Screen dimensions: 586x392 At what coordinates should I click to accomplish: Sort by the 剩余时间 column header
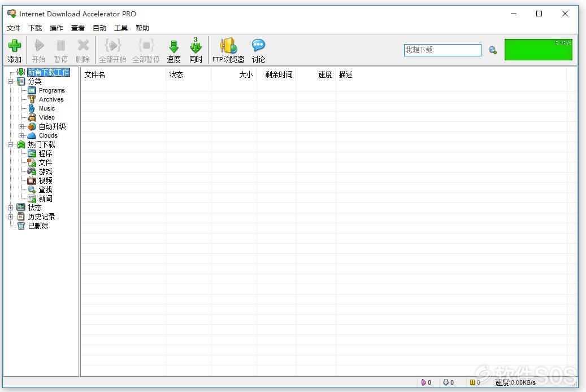[x=276, y=74]
